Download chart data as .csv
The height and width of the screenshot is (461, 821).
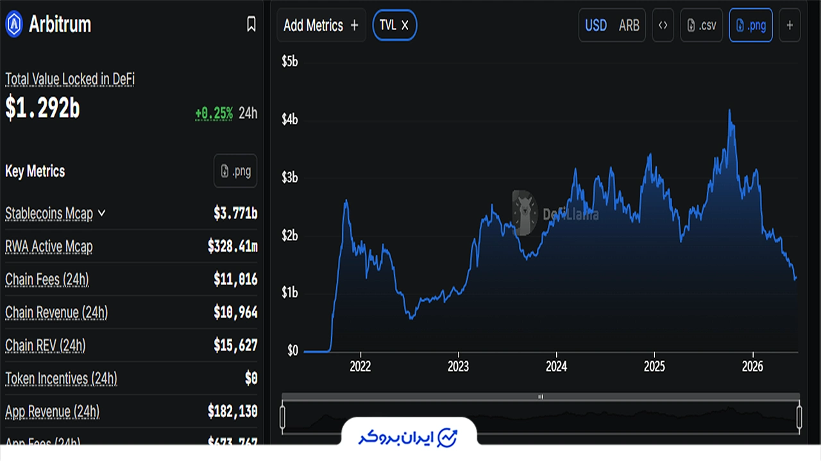702,26
